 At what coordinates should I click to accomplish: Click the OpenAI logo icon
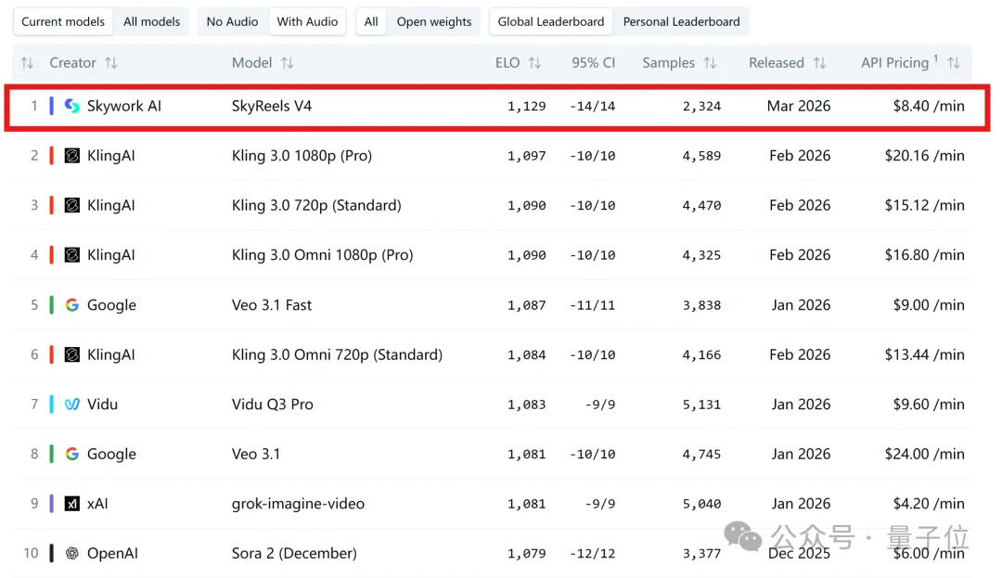click(71, 554)
